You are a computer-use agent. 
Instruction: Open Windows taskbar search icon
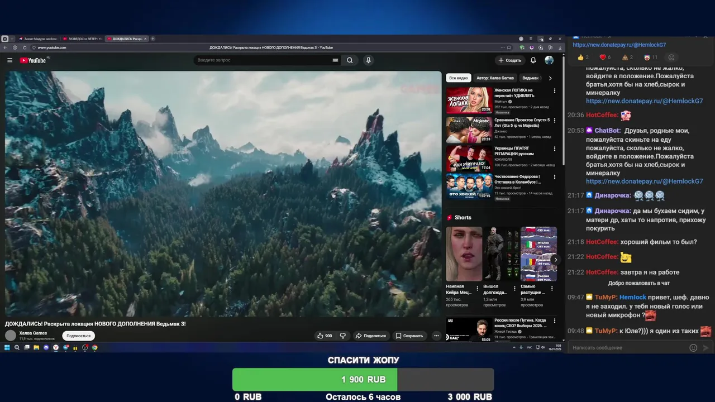[x=17, y=347]
